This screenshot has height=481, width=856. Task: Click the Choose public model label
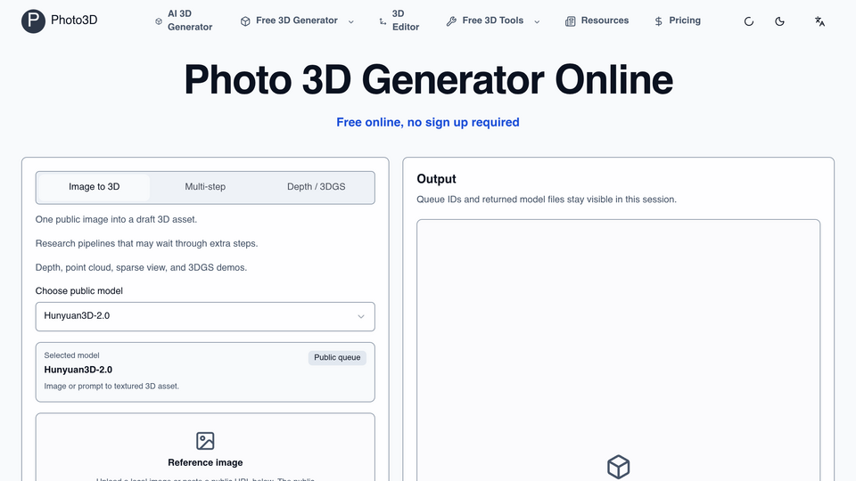(79, 290)
